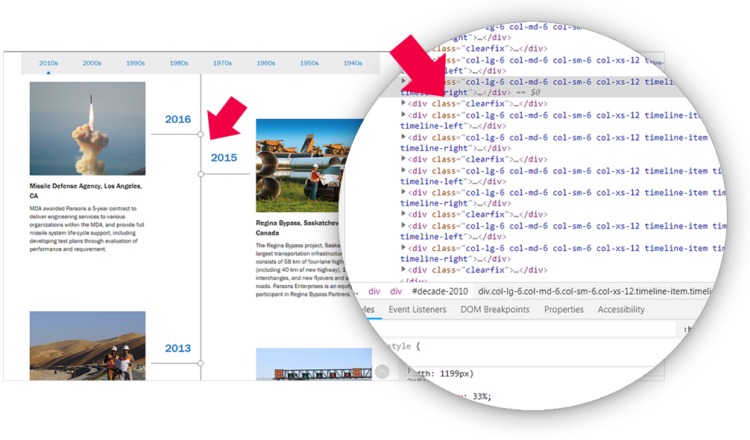Click the timeline dot beside 2016
Screen dimensions: 750x440
pos(201,134)
